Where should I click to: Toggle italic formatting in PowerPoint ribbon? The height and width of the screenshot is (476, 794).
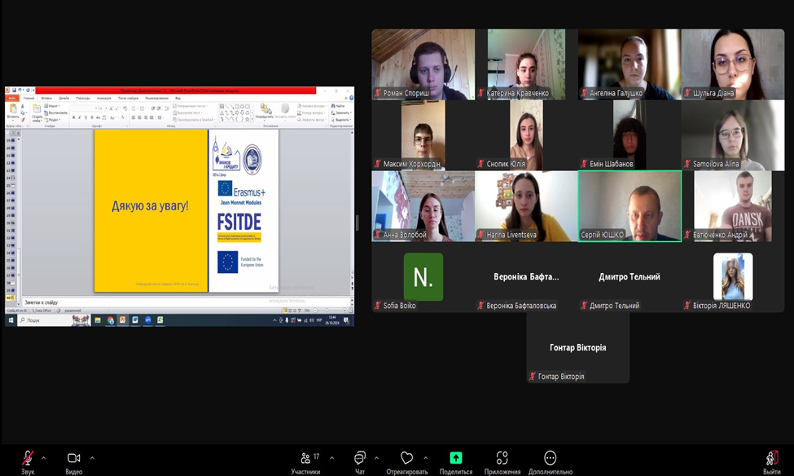(80, 117)
